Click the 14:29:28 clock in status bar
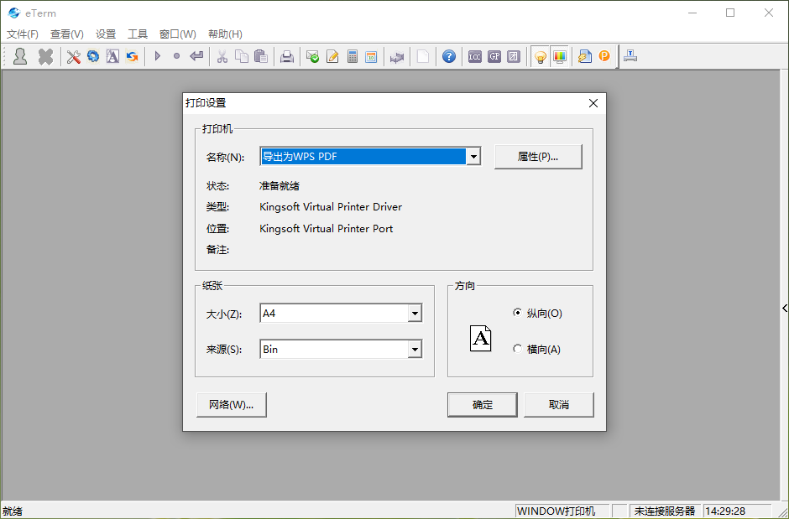This screenshot has height=519, width=789. 725,511
